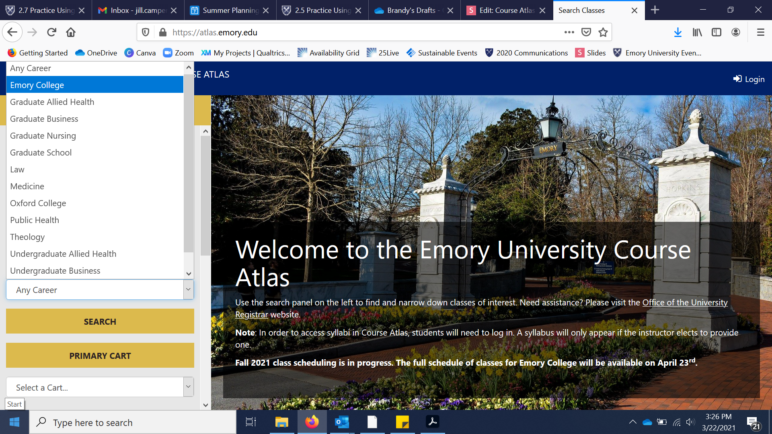Open the Firefox account icon
Viewport: 772px width, 434px height.
(x=735, y=32)
